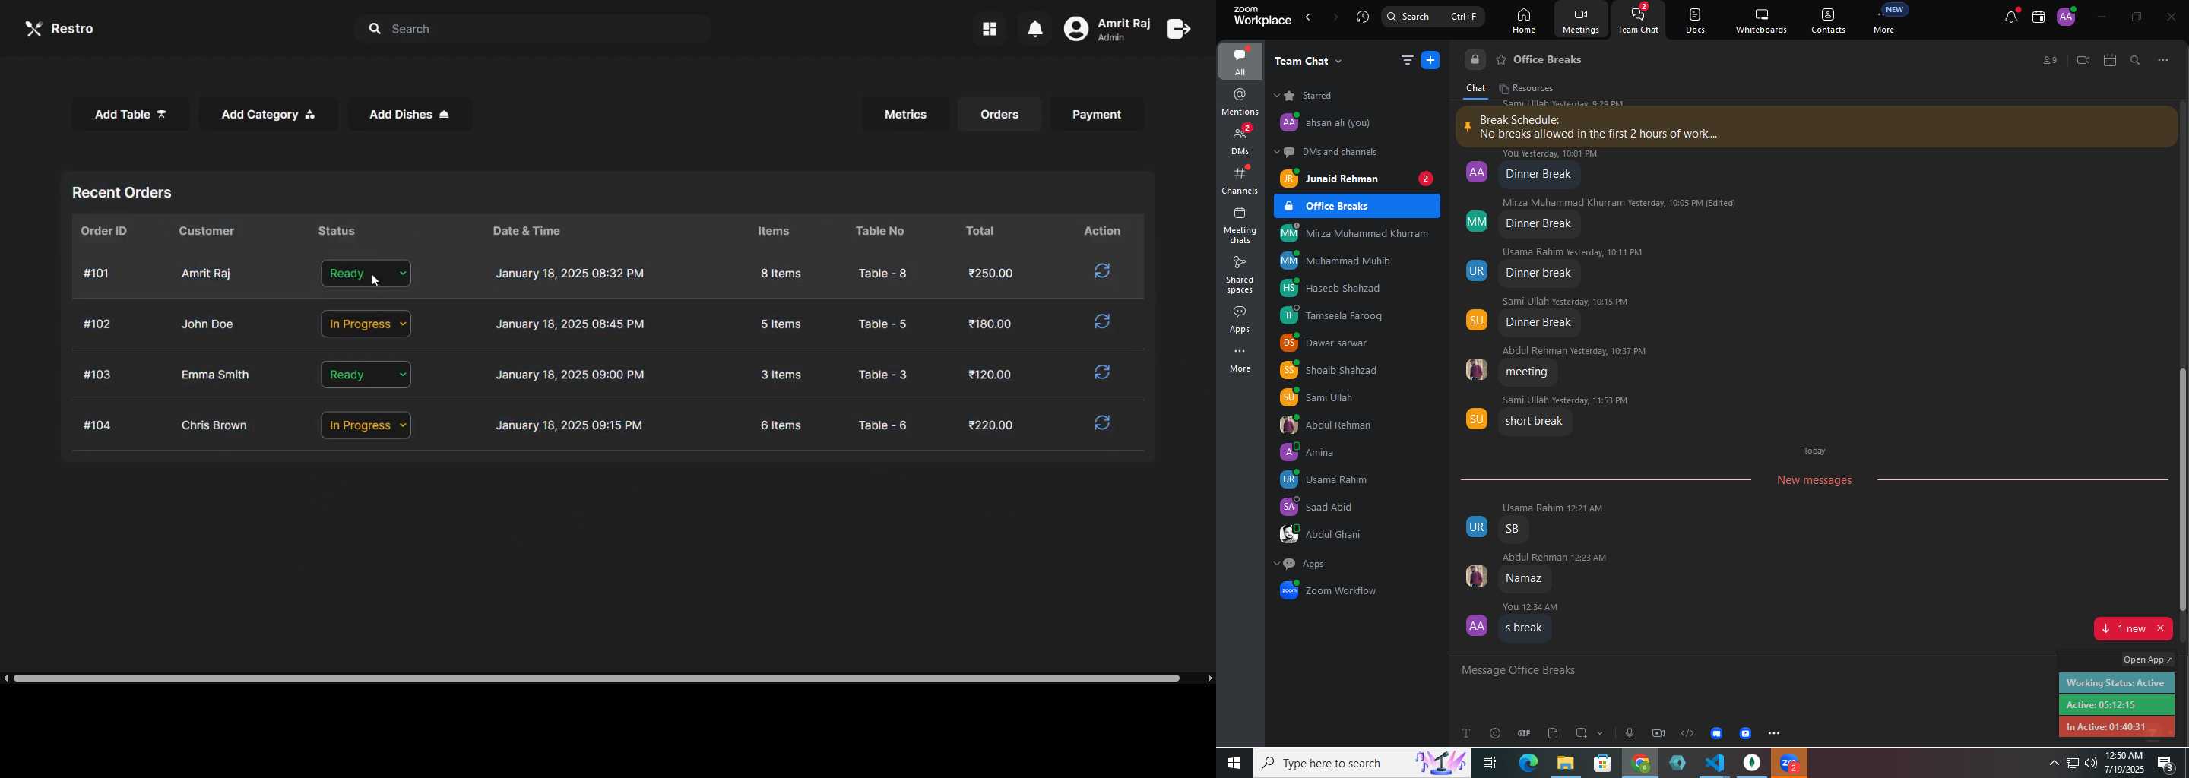Click Zoom new chat plus button

[1431, 60]
